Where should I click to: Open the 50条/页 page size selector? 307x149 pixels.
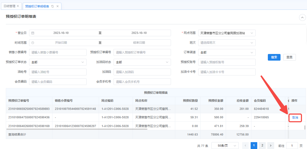click(225, 146)
